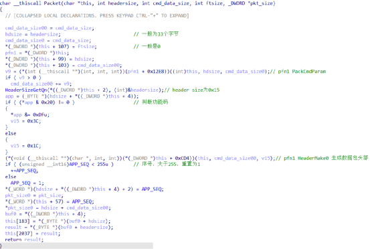This screenshot has width=370, height=249.
Task: Click the return result statement
Action: point(24,240)
